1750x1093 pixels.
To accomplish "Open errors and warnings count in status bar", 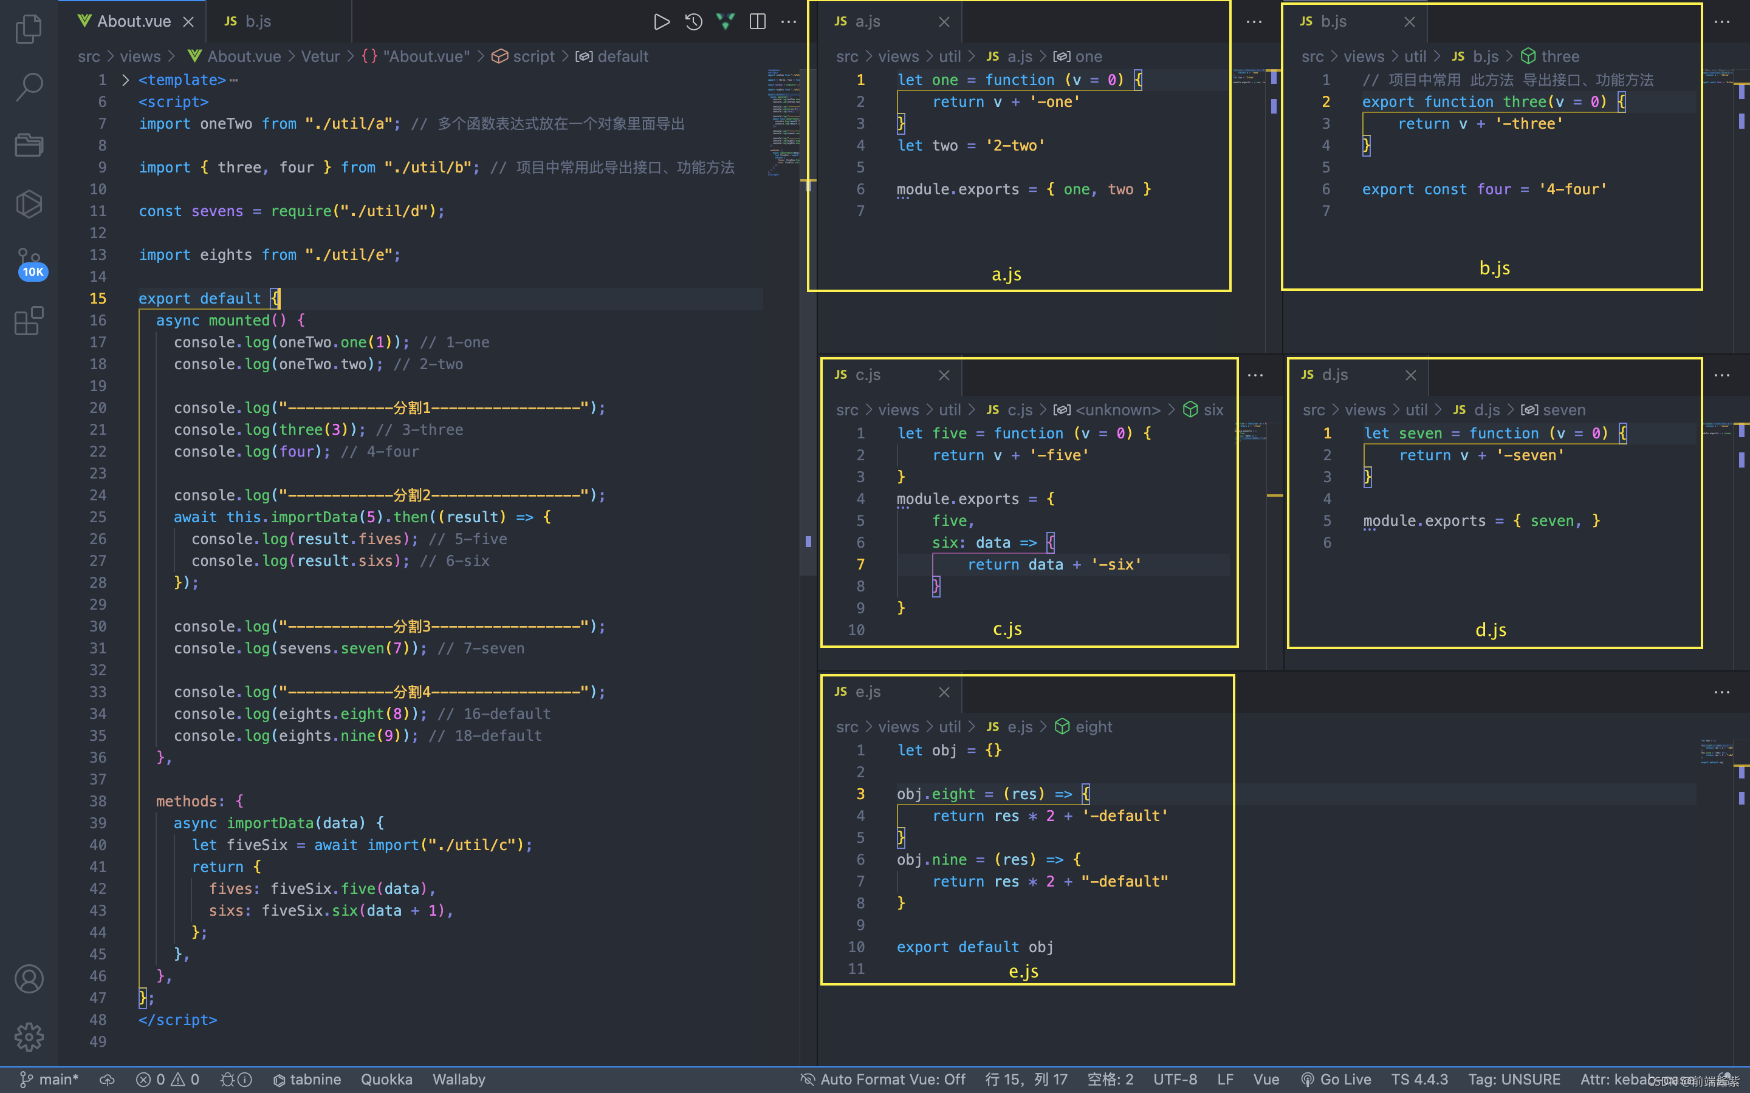I will [168, 1079].
